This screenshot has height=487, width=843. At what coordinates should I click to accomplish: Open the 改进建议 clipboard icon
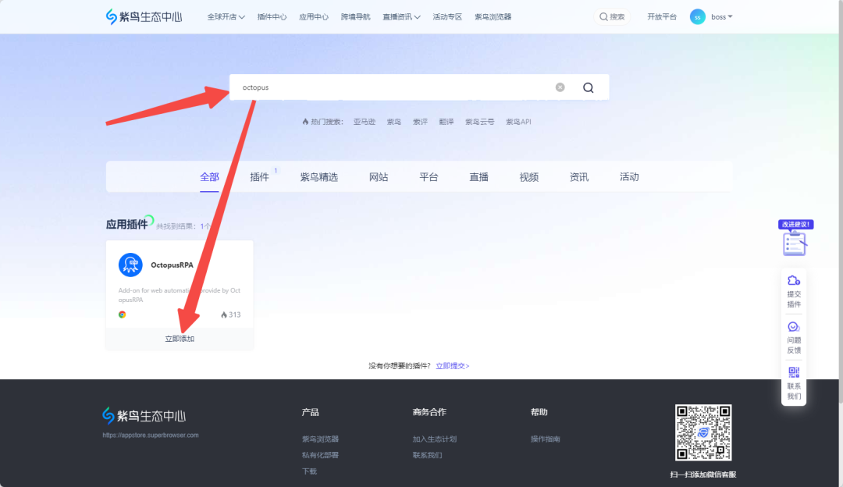(x=795, y=242)
